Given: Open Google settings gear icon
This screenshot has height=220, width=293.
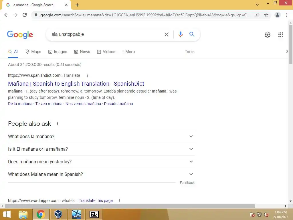Looking at the screenshot, I should pyautogui.click(x=268, y=35).
